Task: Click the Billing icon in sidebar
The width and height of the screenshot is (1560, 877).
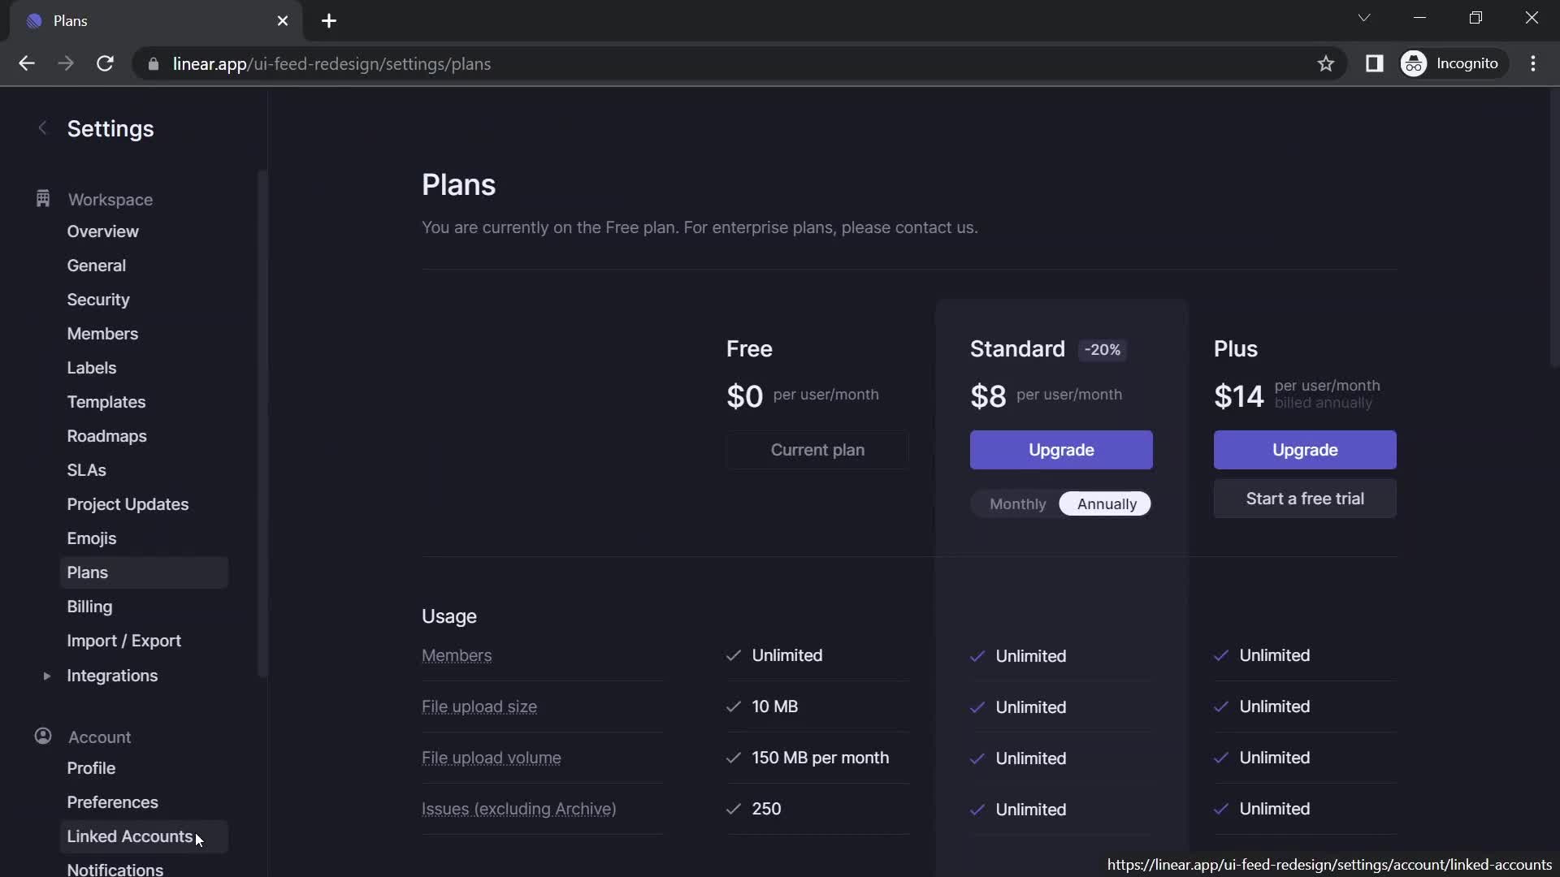Action: coord(89,607)
